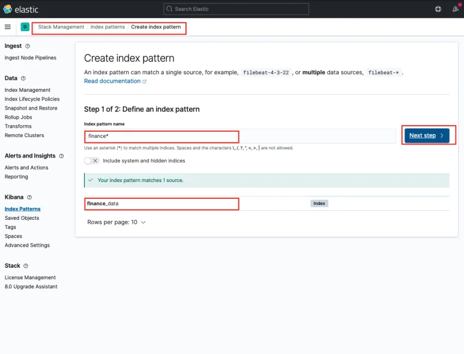Click Stack Management breadcrumb
464x354 pixels.
click(61, 27)
